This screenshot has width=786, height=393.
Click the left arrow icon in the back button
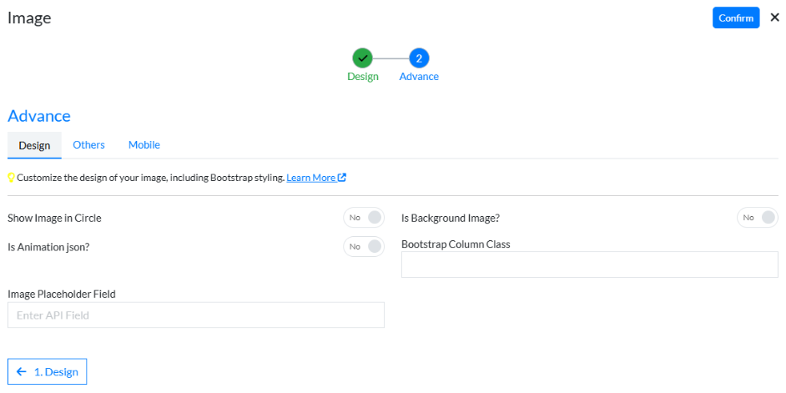[22, 372]
